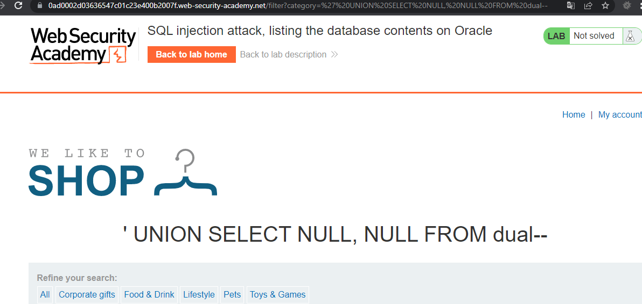Click the double chevron beside lab description
Viewport: 642px width, 304px height.
[334, 54]
